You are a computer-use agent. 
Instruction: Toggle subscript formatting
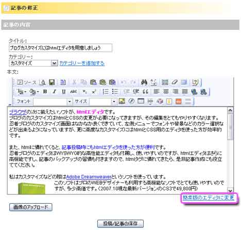pyautogui.click(x=84, y=92)
